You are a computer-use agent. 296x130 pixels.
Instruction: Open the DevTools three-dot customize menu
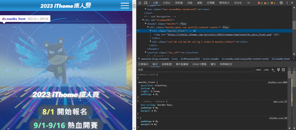coord(287,3)
